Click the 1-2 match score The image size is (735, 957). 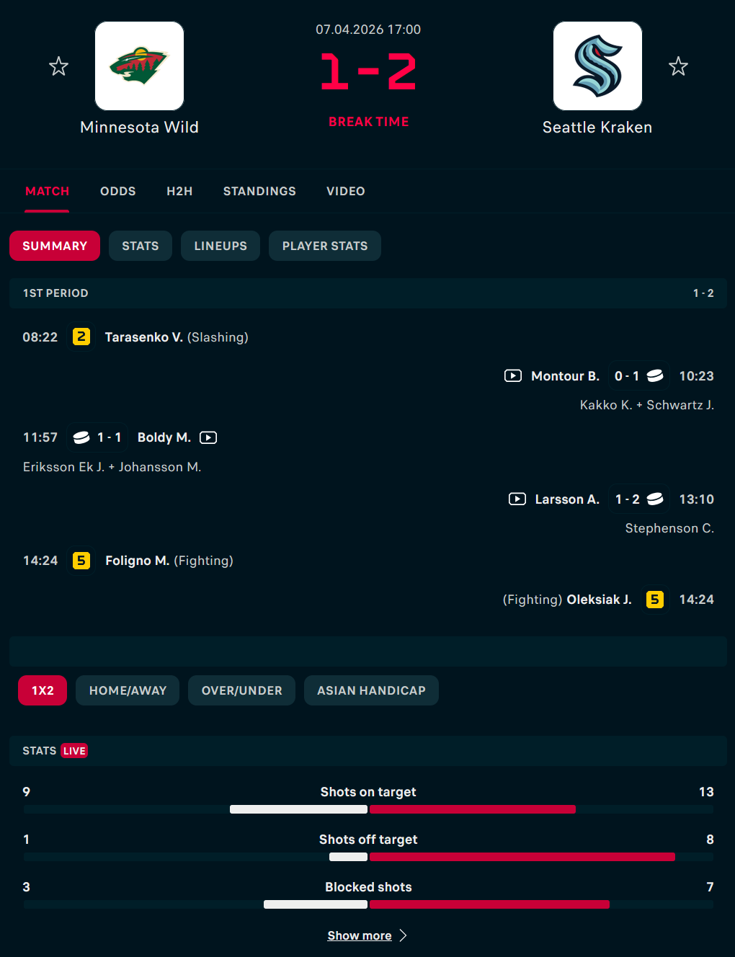click(368, 71)
